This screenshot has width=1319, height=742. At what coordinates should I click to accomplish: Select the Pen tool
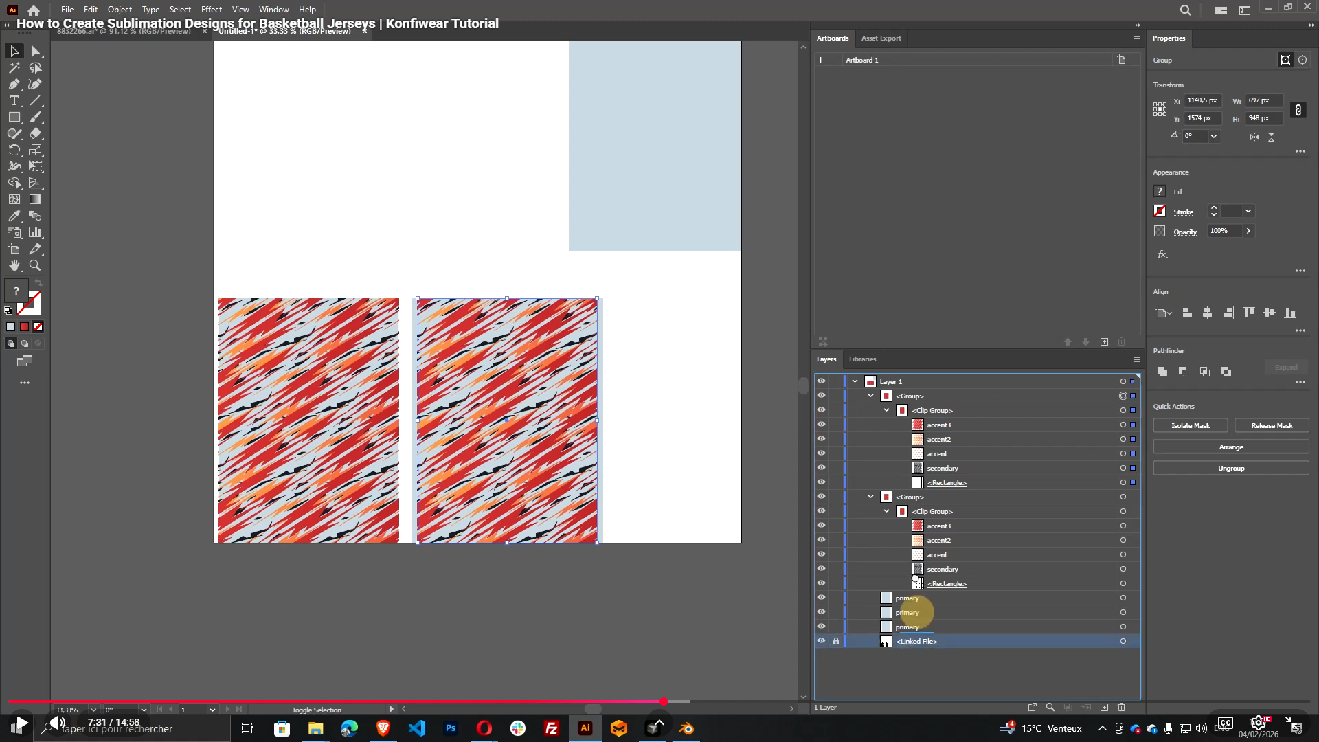coord(14,84)
